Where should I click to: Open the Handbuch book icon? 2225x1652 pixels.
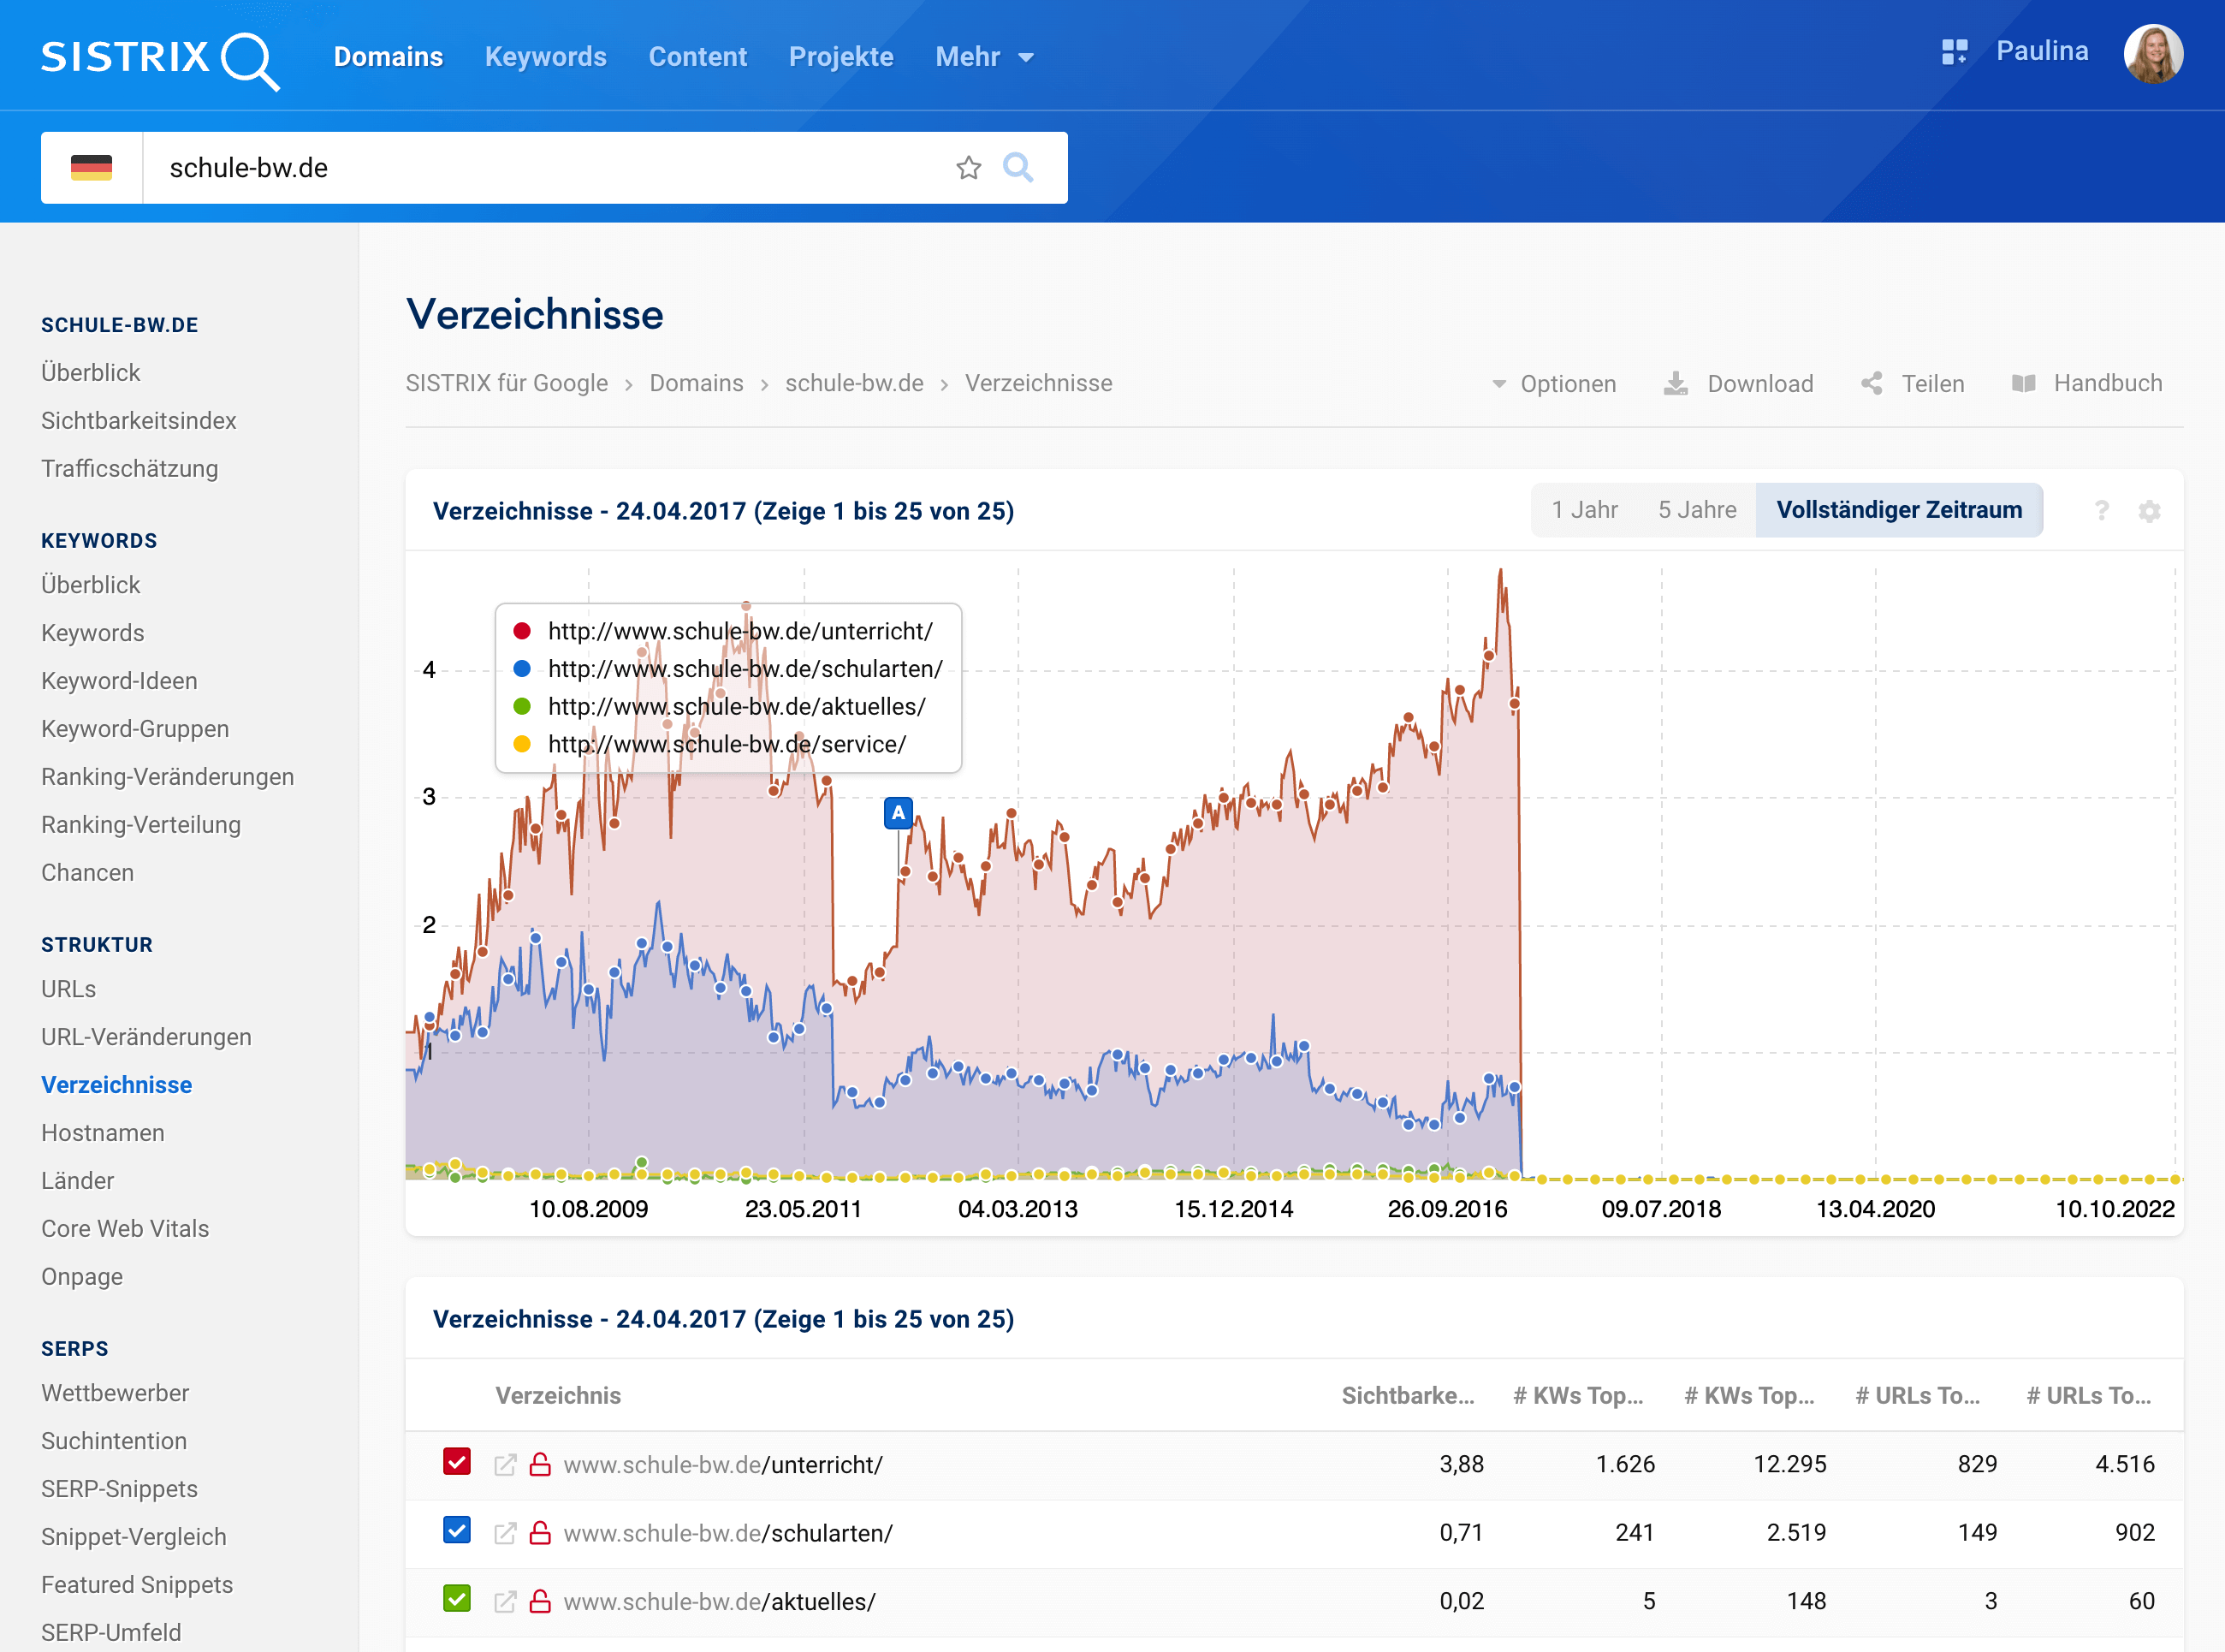click(2023, 384)
